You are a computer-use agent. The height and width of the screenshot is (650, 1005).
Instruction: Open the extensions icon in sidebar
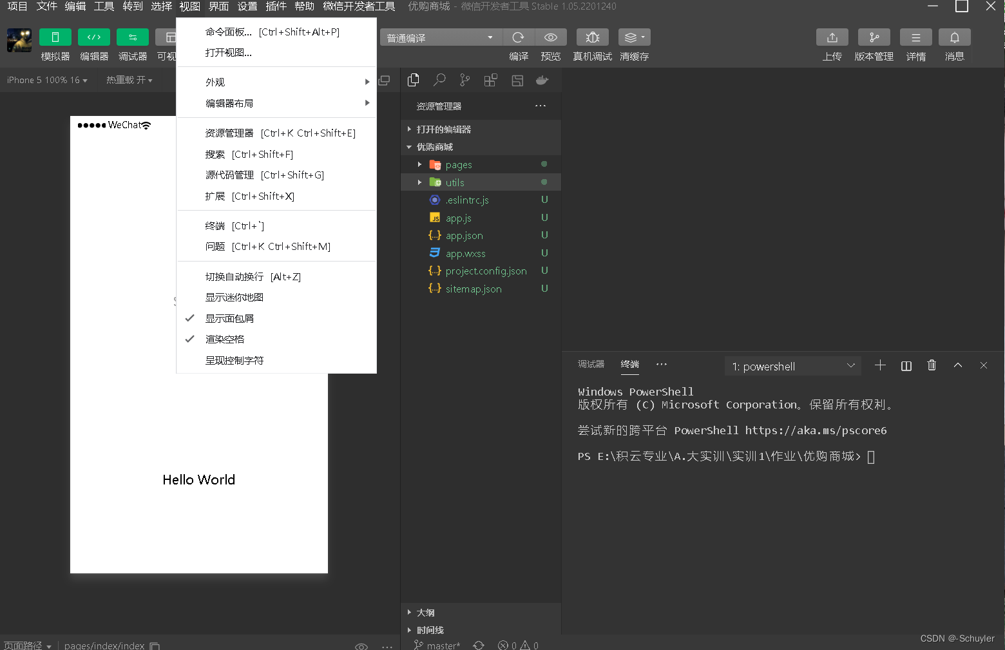point(491,80)
